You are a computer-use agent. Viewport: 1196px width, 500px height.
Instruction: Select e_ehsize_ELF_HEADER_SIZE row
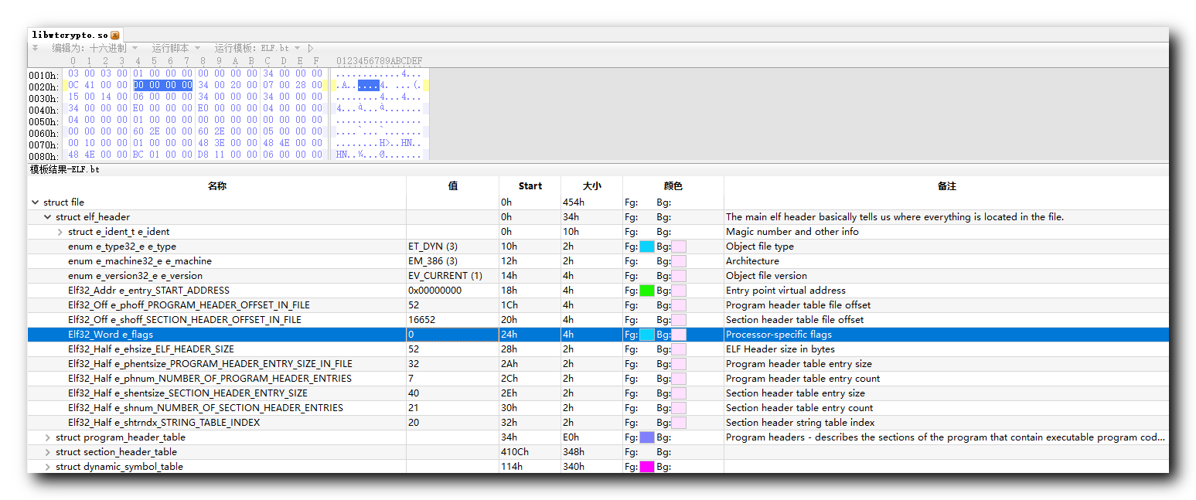598,349
